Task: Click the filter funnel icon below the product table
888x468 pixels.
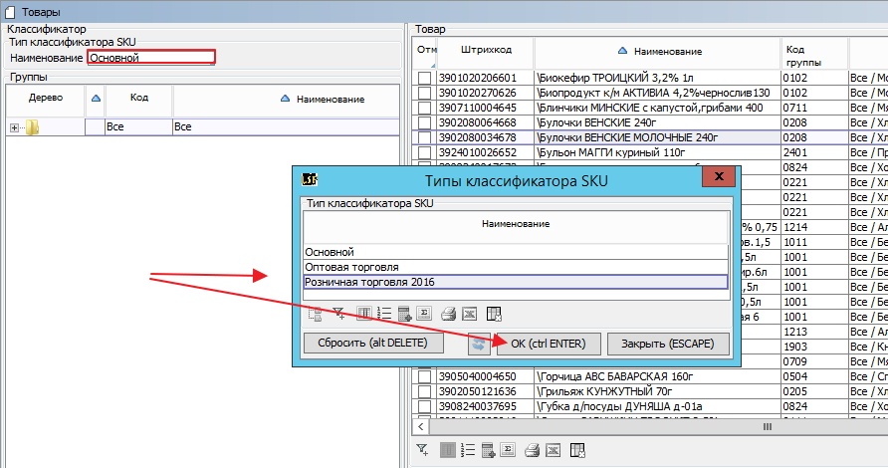Action: click(422, 451)
